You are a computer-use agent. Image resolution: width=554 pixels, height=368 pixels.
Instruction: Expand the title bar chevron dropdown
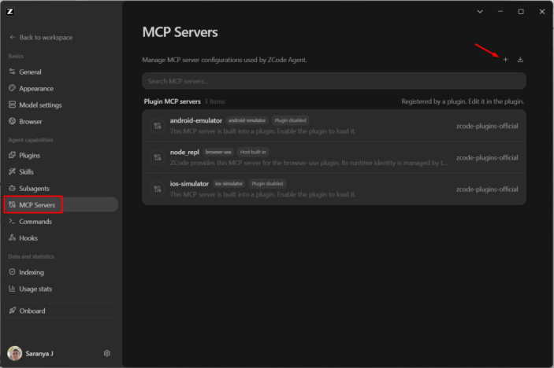tap(480, 12)
